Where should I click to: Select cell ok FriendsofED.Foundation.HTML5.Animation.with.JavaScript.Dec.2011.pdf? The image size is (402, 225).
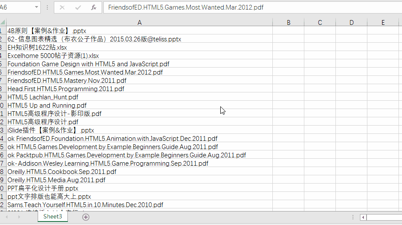point(139,138)
